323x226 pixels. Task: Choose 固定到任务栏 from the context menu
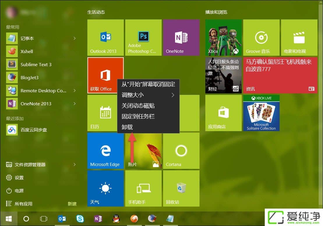[138, 116]
